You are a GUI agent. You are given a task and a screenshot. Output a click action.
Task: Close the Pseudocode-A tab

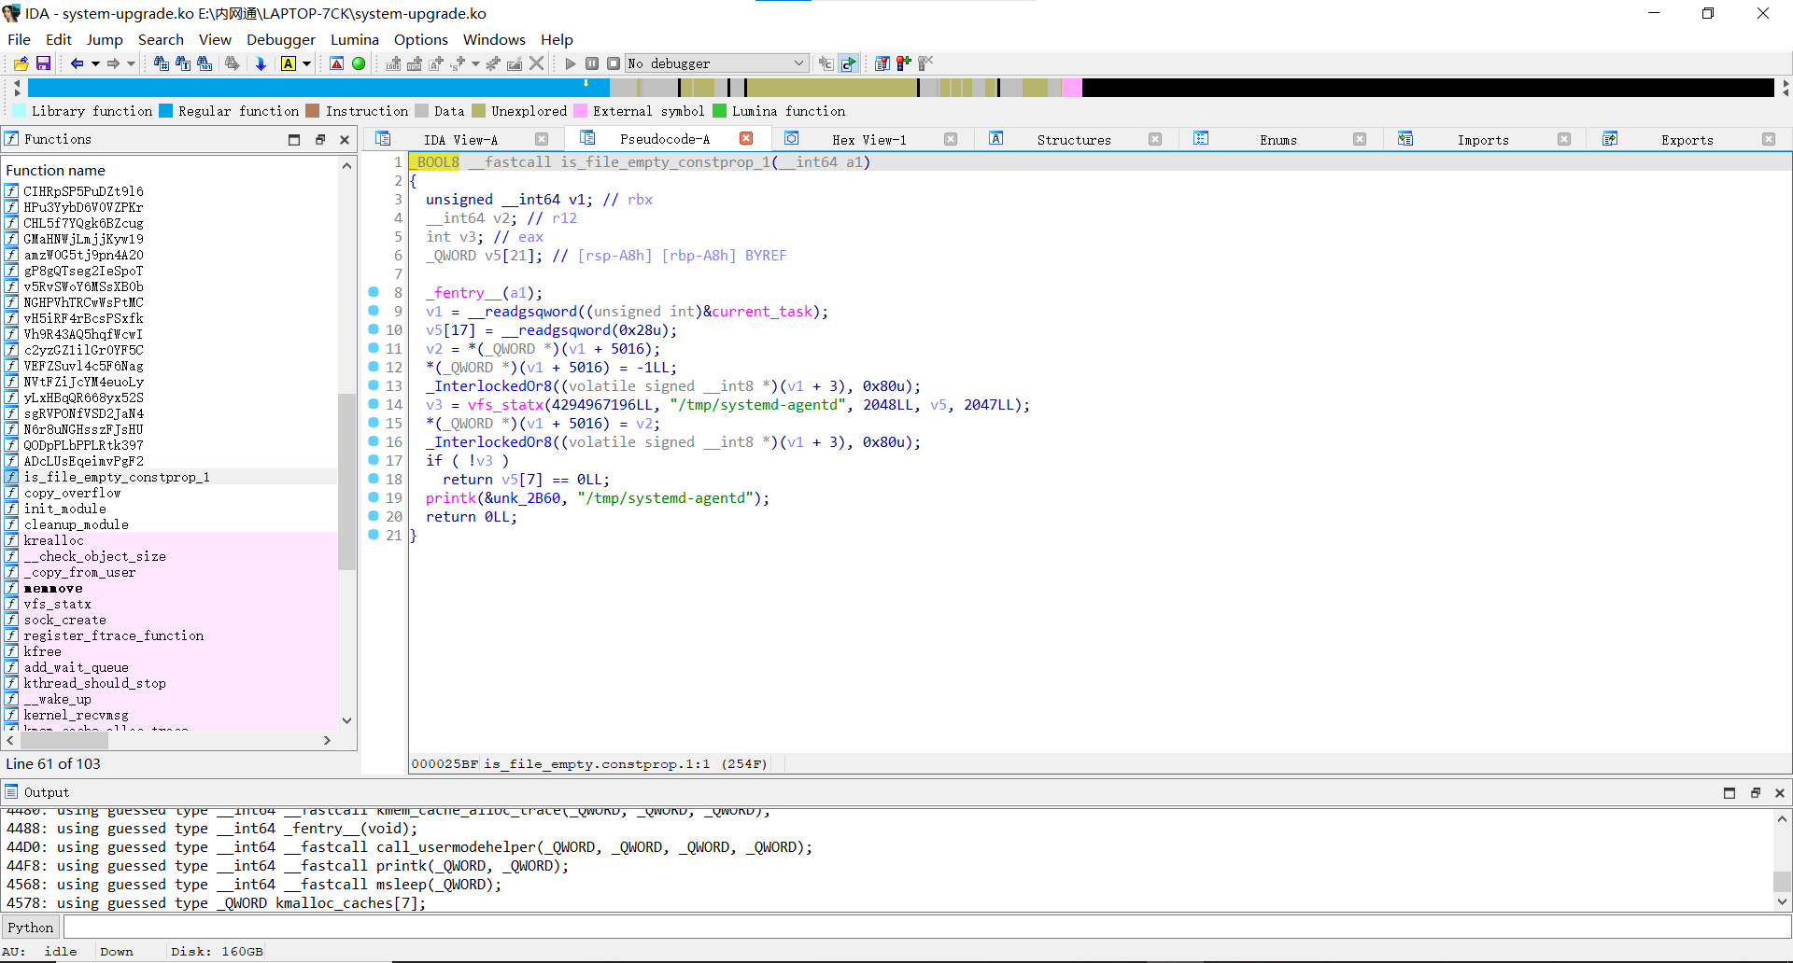coord(746,138)
